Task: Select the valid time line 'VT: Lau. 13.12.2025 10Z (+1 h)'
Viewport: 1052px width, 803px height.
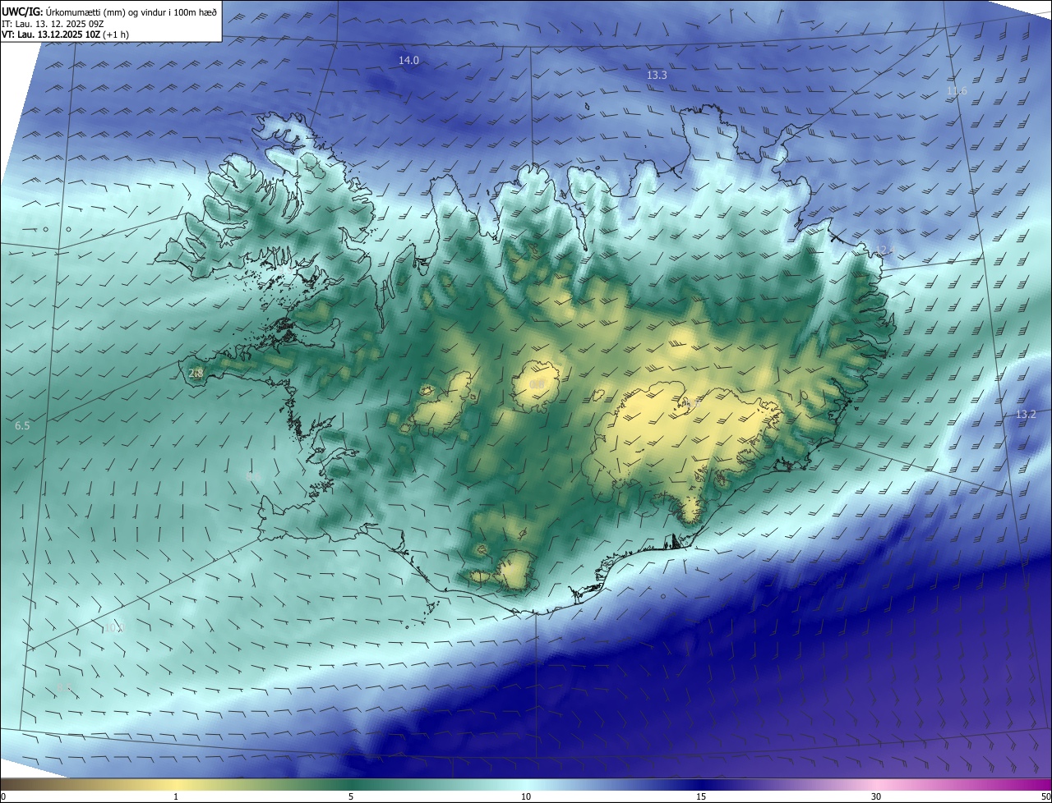Action: pyautogui.click(x=65, y=34)
